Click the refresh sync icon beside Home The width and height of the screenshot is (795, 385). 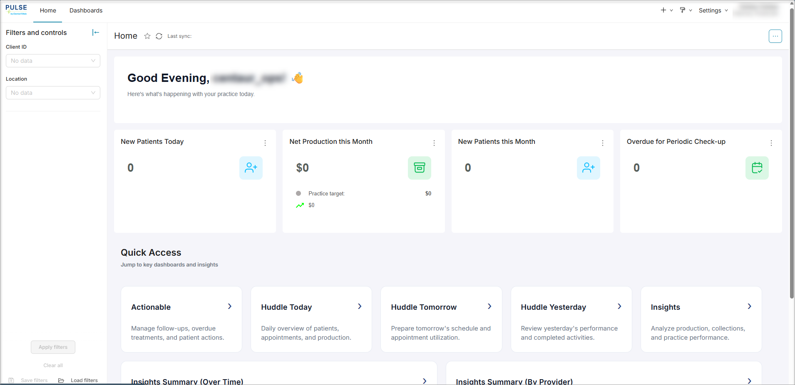coord(159,36)
